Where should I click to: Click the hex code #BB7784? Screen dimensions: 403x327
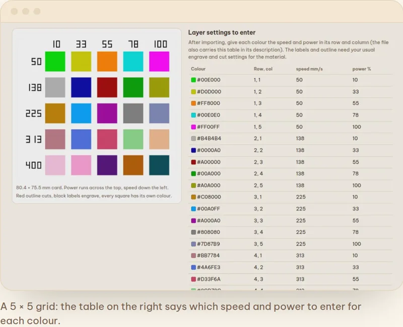(x=208, y=256)
